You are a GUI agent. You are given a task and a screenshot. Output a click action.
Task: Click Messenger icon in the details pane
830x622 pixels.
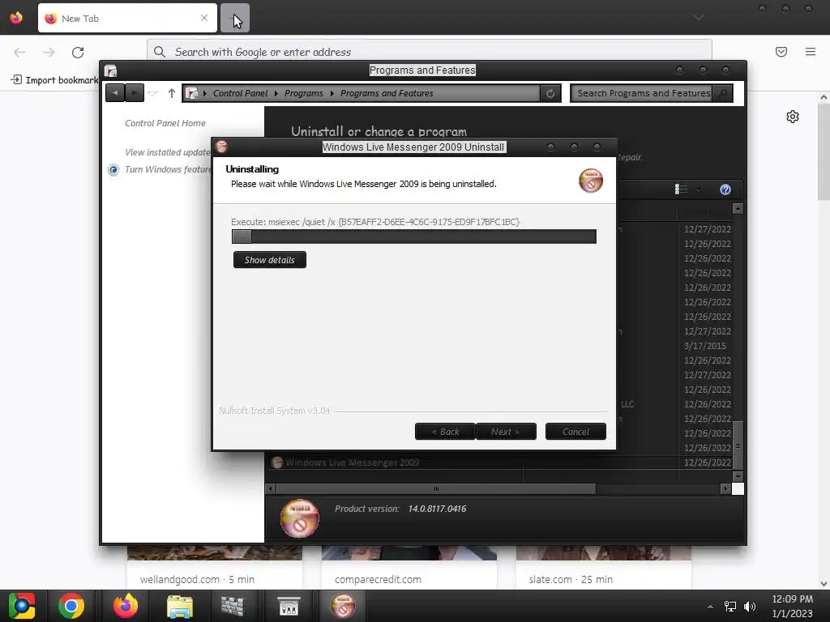coord(300,518)
